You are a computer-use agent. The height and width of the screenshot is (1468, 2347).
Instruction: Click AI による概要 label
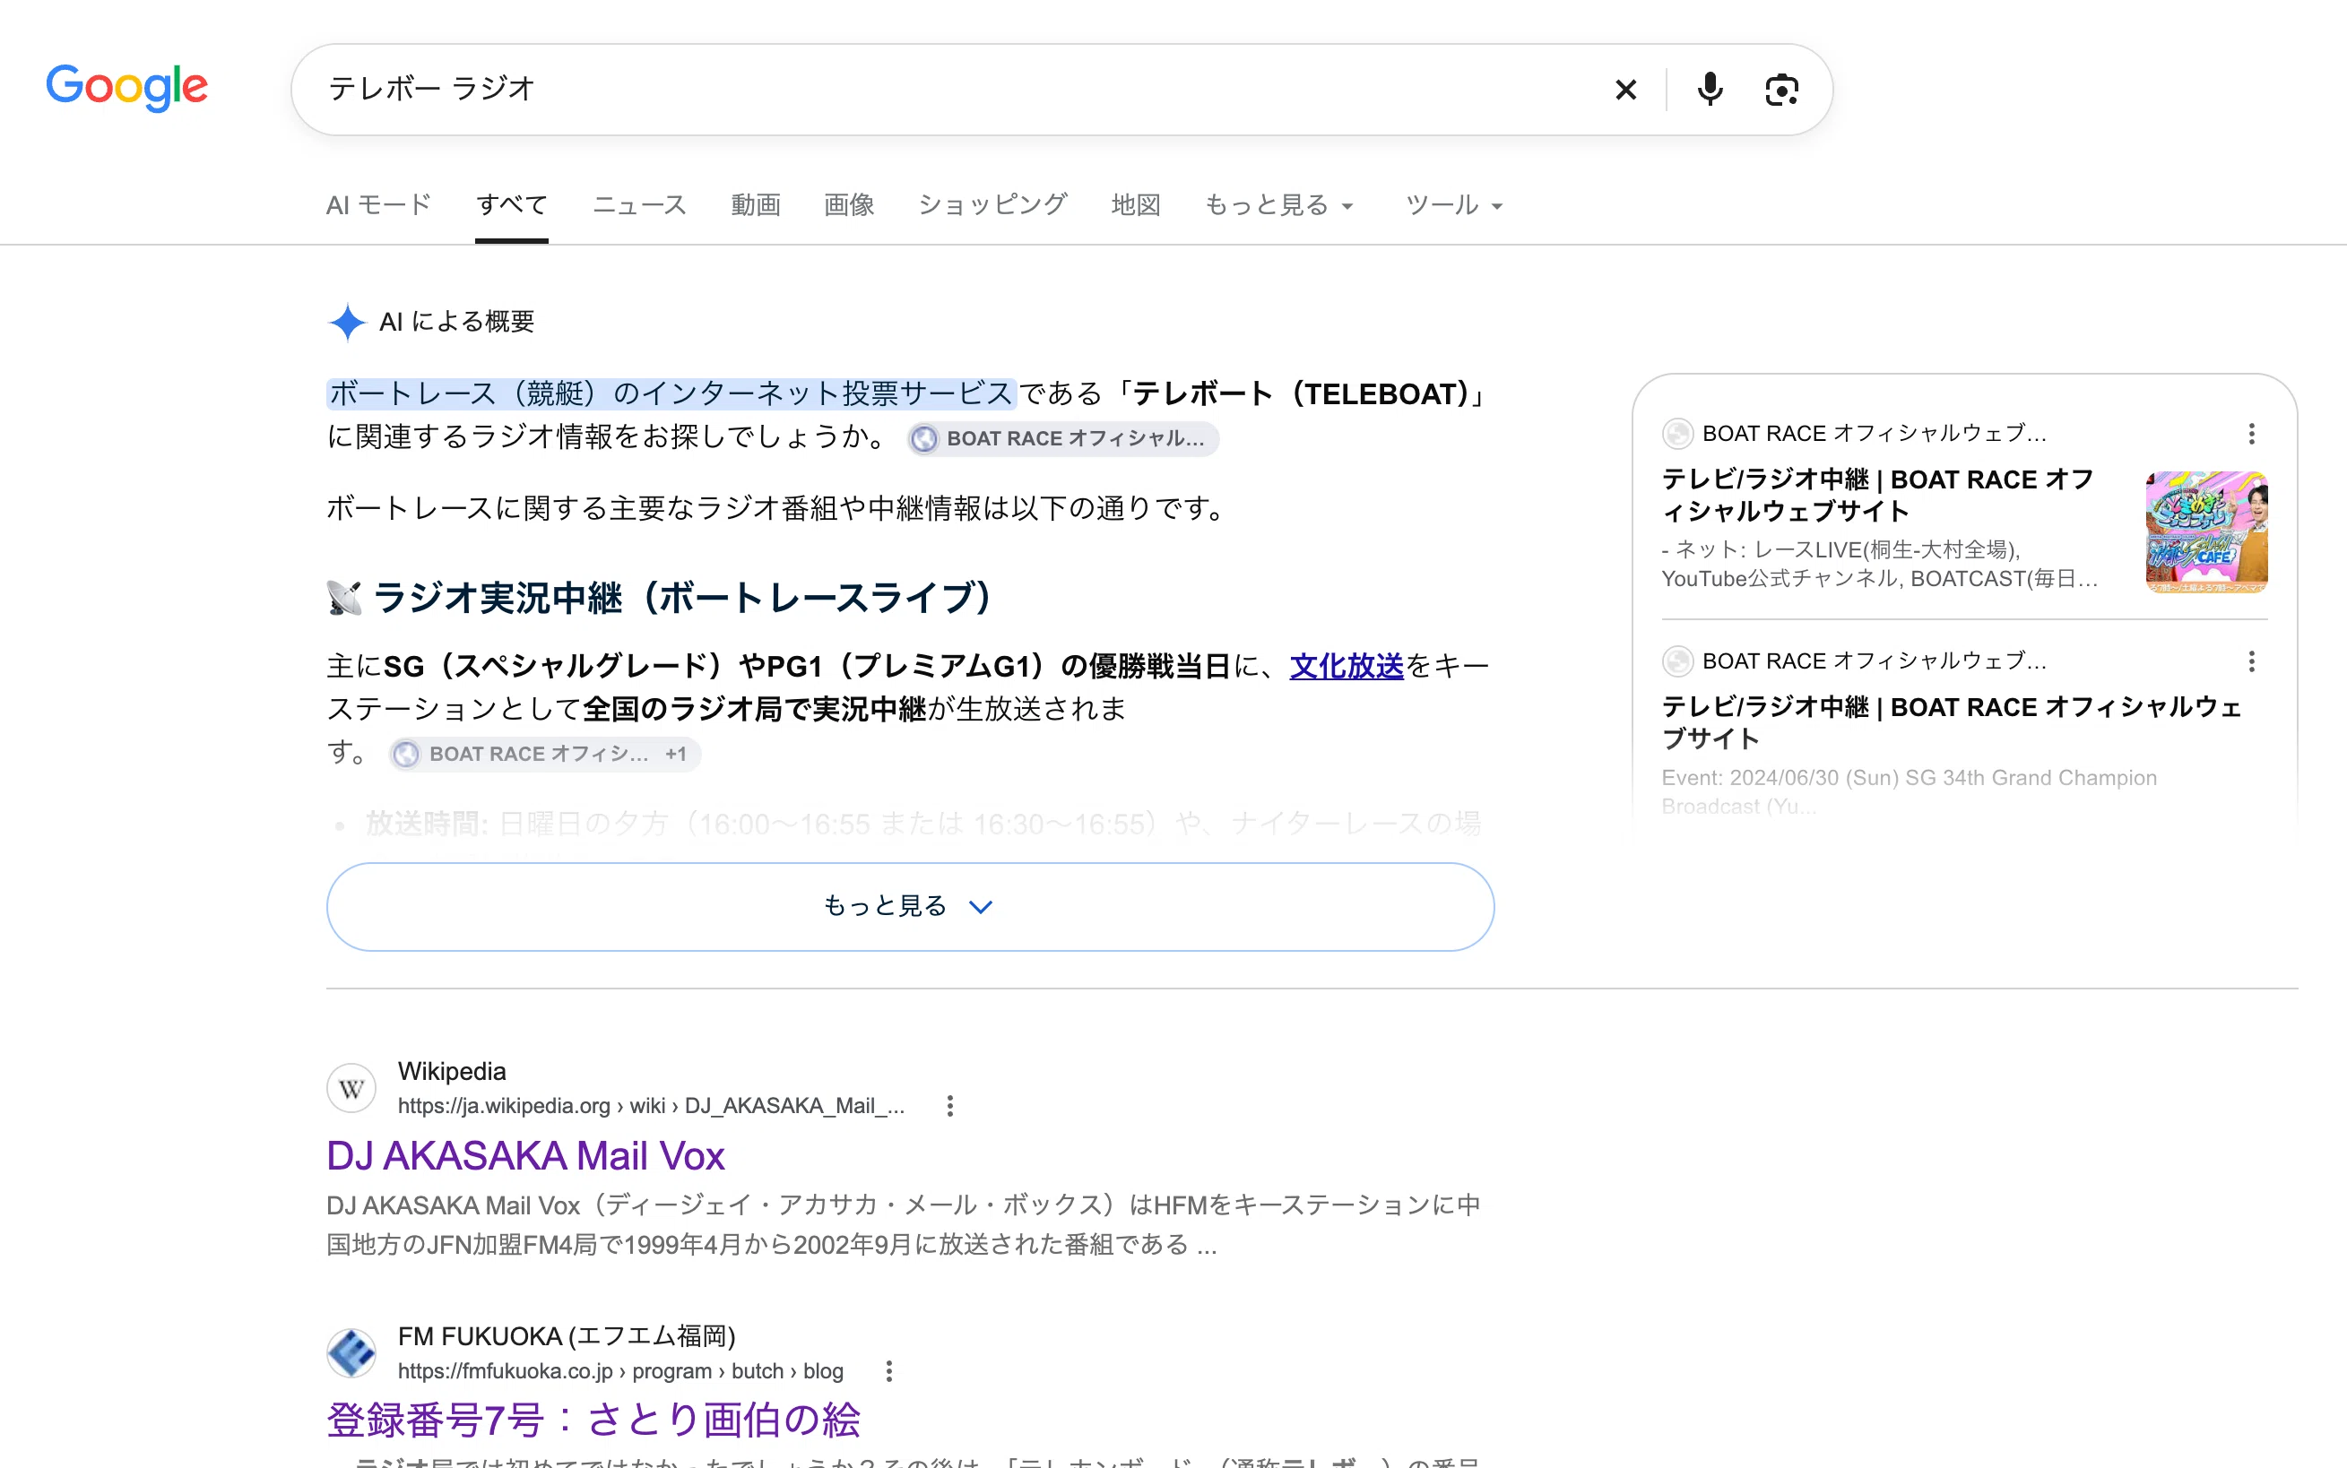[456, 323]
